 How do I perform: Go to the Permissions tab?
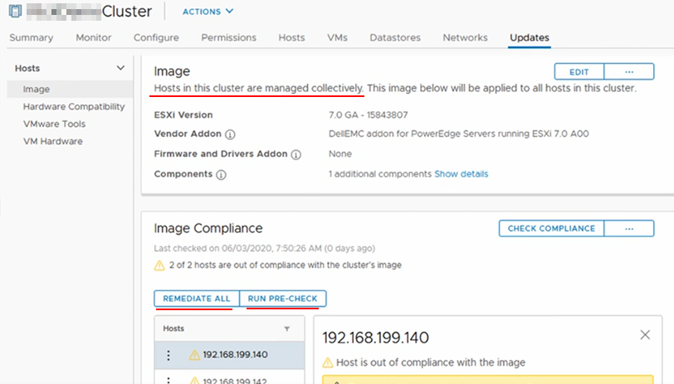229,38
